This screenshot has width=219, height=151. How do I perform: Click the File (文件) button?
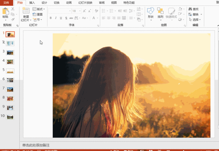[x=6, y=2]
